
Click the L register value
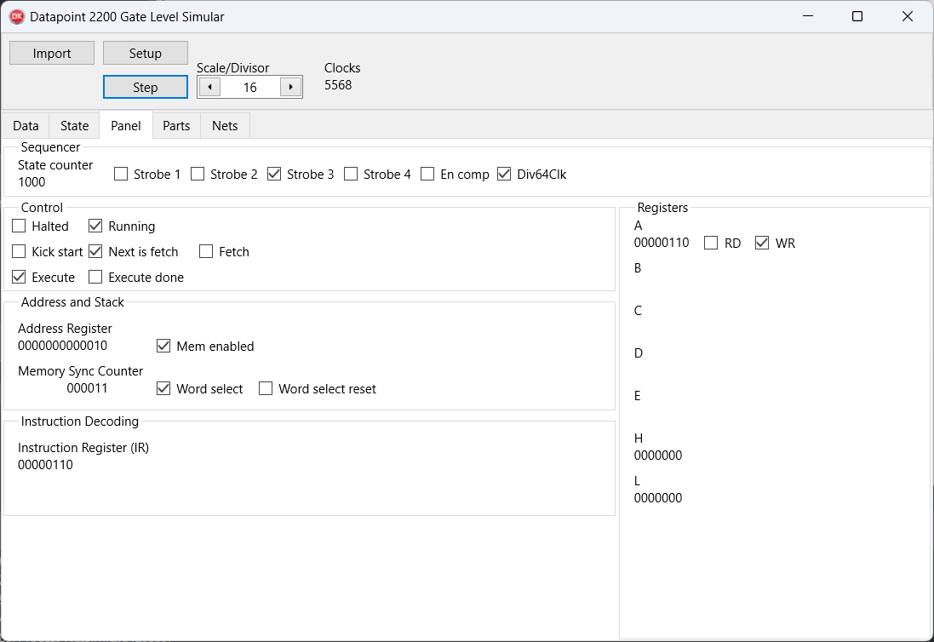(x=658, y=498)
